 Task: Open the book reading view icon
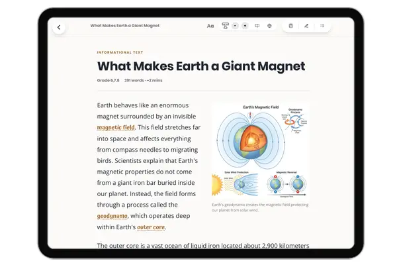coord(257,26)
